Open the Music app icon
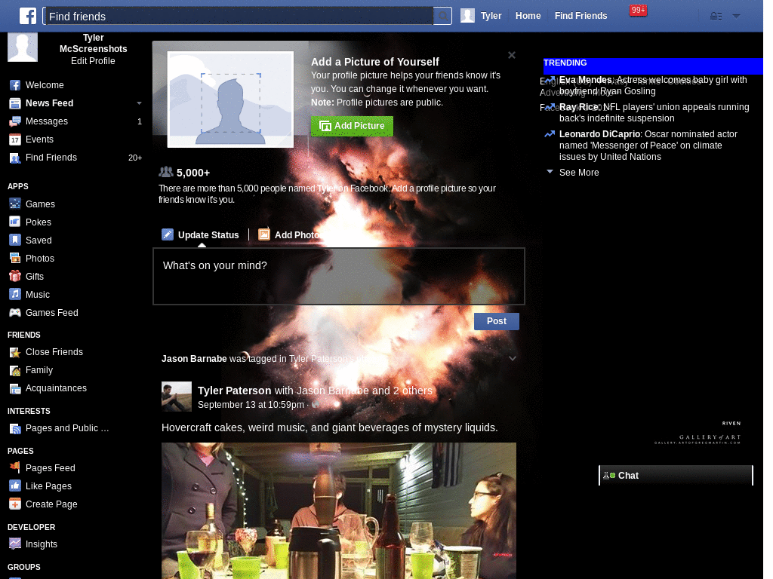 click(15, 294)
